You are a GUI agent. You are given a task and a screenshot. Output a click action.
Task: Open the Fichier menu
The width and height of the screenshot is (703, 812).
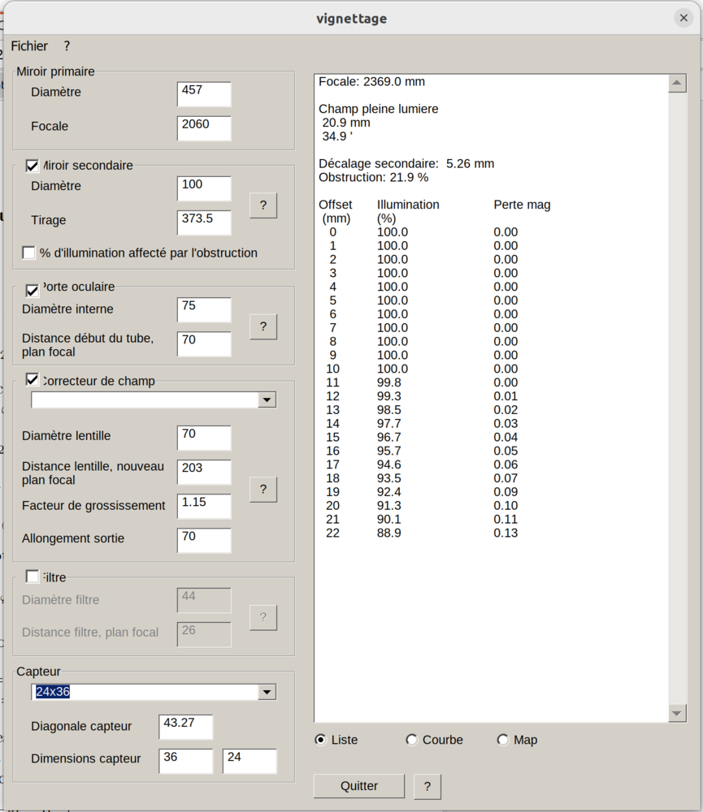point(29,46)
